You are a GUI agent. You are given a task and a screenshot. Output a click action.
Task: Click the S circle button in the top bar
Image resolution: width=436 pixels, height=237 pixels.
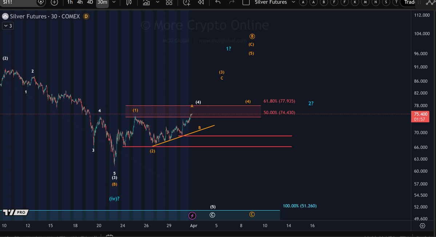coord(386,2)
